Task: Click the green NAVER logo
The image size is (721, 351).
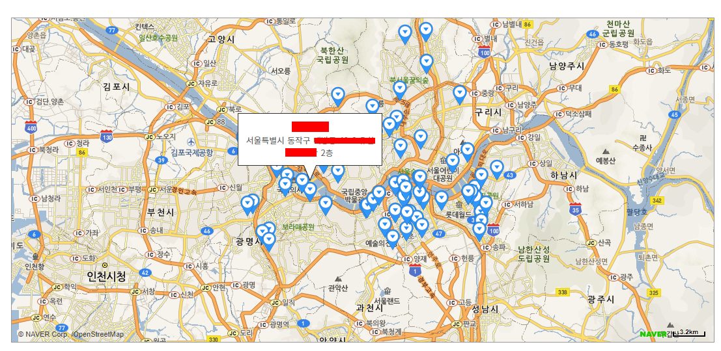Action: 653,333
